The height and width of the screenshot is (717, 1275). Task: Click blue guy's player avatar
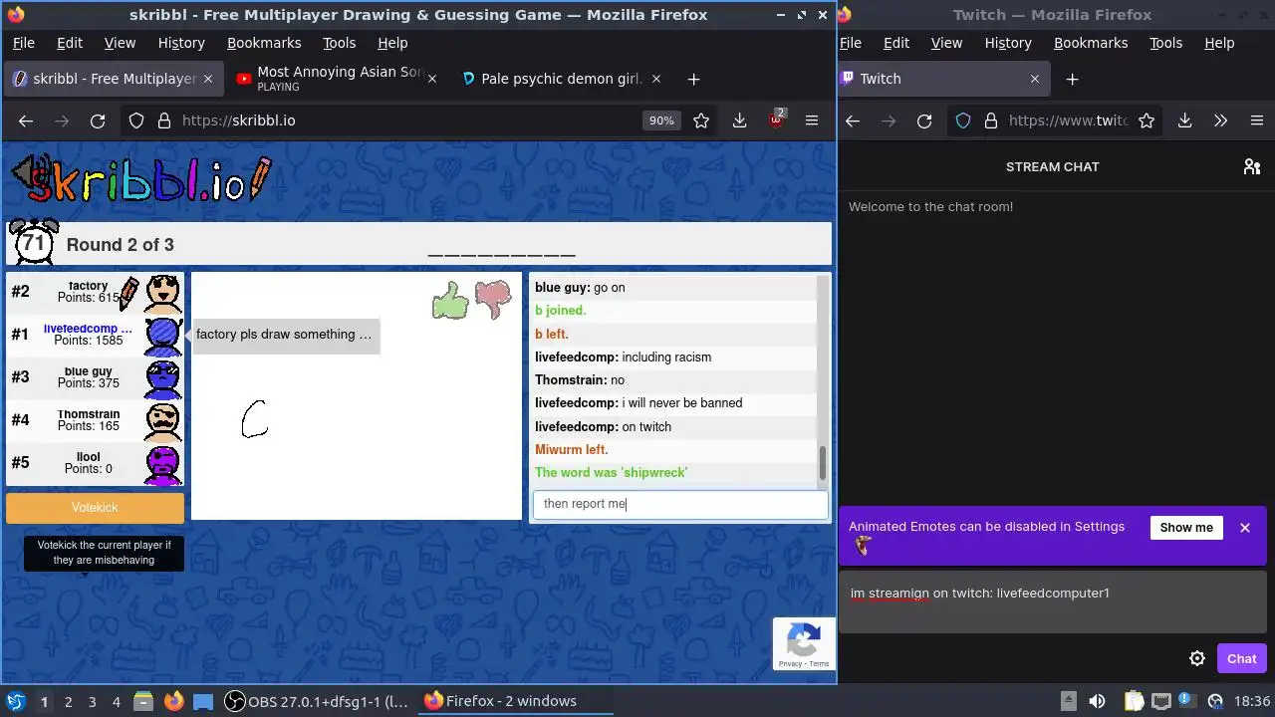pos(163,377)
